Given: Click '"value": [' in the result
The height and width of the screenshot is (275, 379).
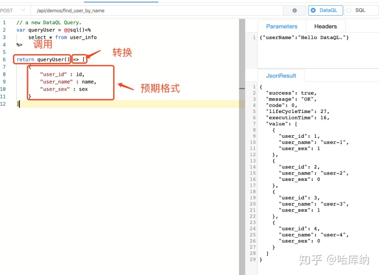Looking at the screenshot, I should [x=282, y=124].
